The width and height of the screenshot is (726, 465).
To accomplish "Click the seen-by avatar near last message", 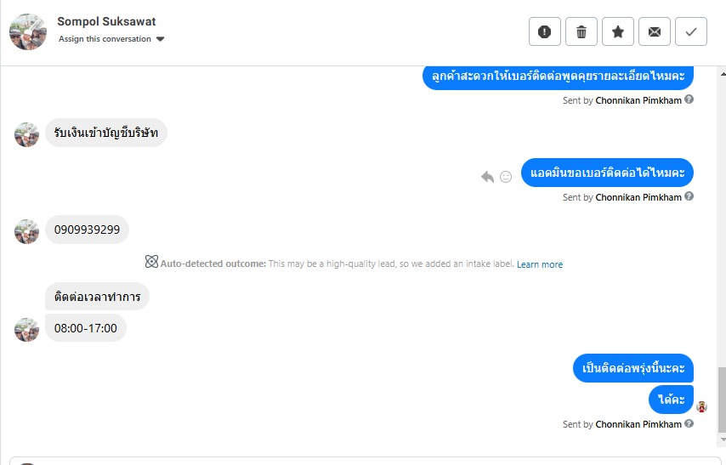I will pos(702,406).
